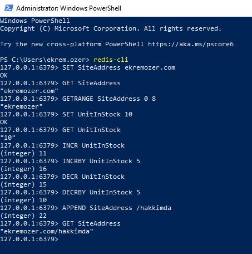The width and height of the screenshot is (252, 254).
Task: Click the https://aka.ms/pscore6 URL
Action: (x=191, y=44)
